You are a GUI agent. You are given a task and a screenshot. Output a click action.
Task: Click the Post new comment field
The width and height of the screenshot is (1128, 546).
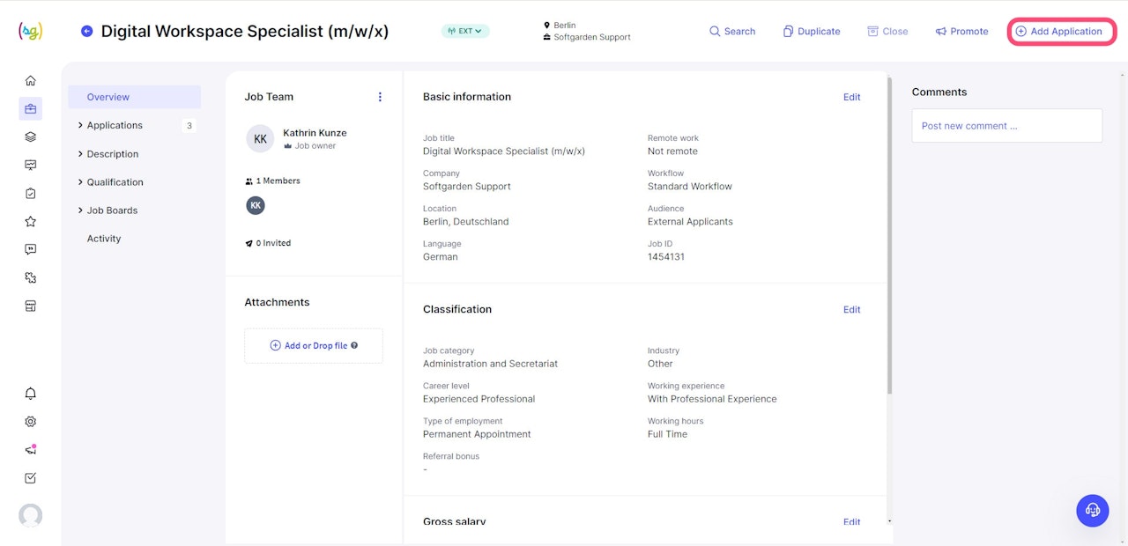tap(1006, 126)
